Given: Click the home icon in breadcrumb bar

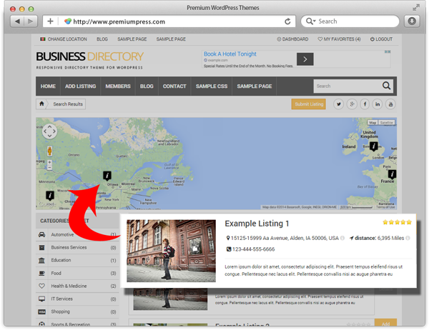Looking at the screenshot, I should [42, 104].
